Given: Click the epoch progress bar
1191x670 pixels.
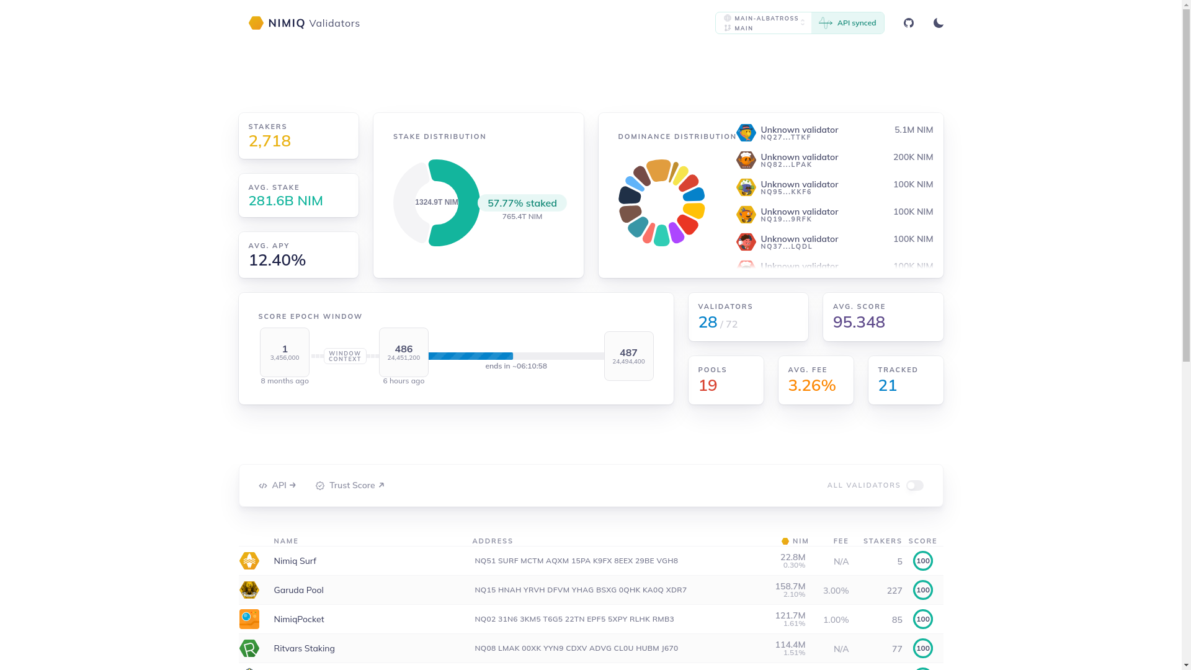Looking at the screenshot, I should point(516,356).
